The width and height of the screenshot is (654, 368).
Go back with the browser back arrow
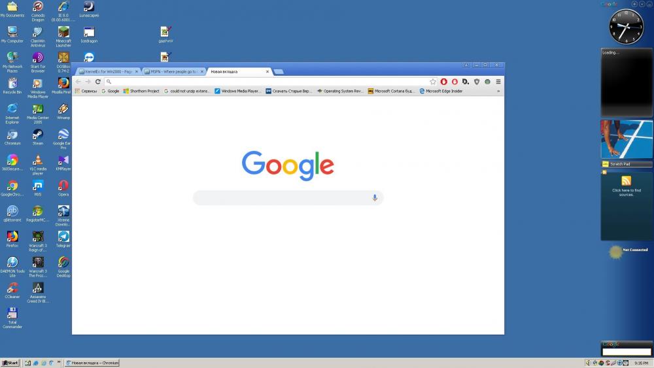tap(78, 82)
